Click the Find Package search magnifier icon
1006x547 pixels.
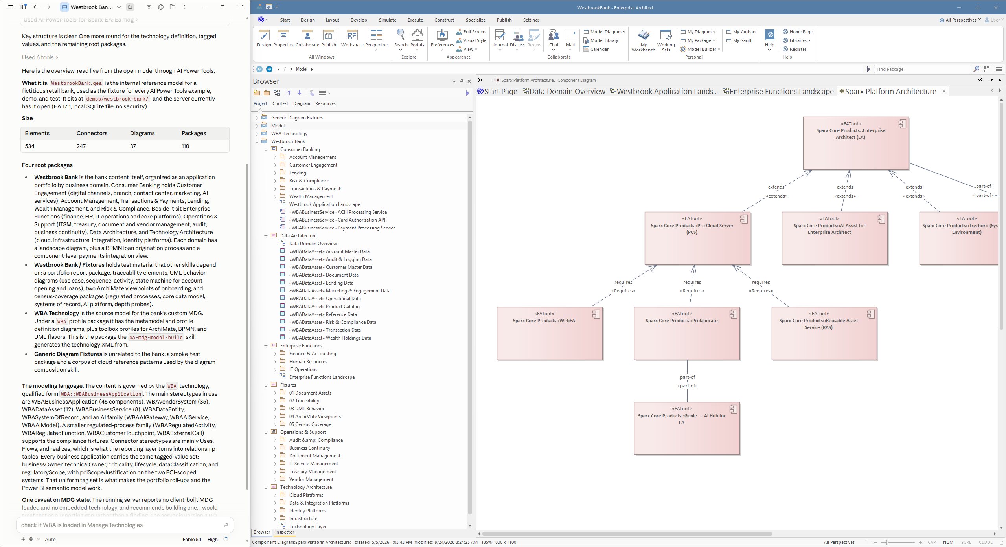click(x=976, y=69)
